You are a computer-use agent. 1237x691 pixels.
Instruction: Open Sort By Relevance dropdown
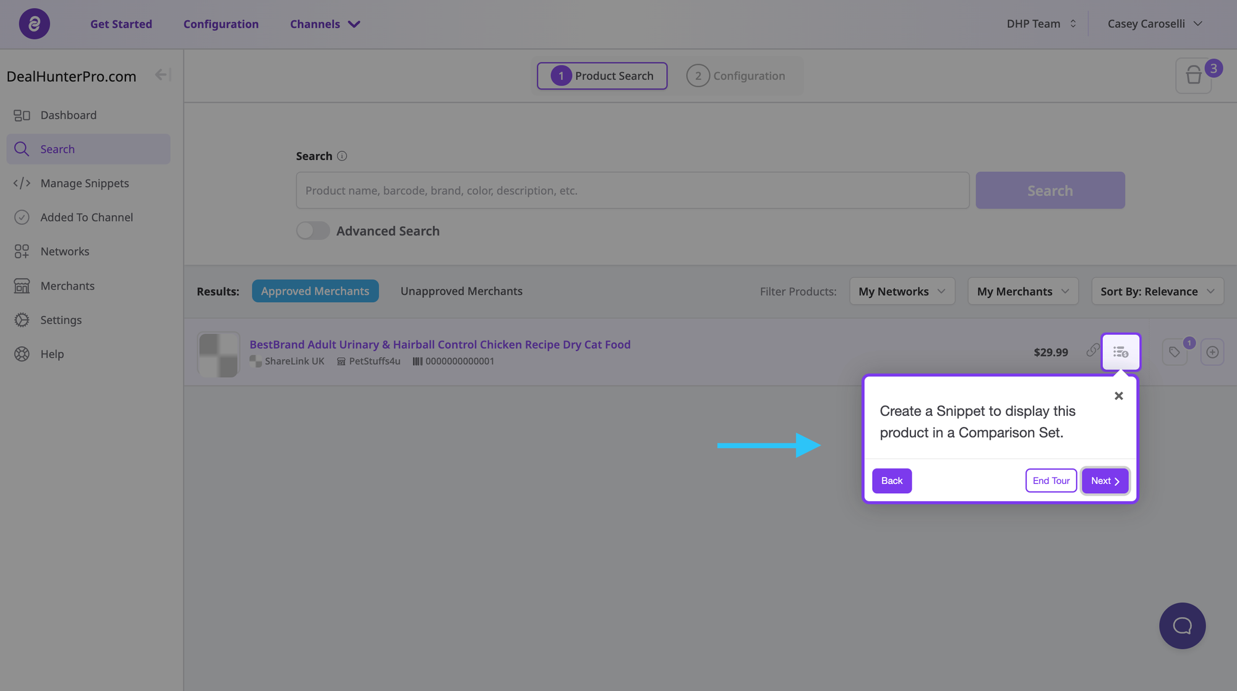point(1157,291)
